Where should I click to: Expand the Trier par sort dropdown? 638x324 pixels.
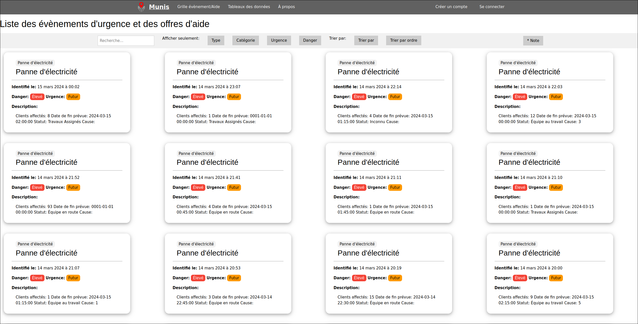tap(366, 40)
